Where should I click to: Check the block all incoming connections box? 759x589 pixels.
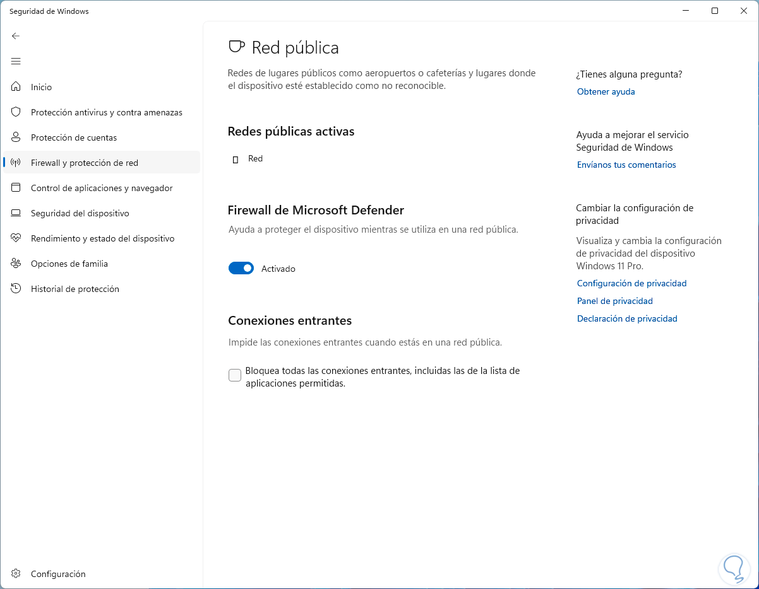click(x=235, y=375)
